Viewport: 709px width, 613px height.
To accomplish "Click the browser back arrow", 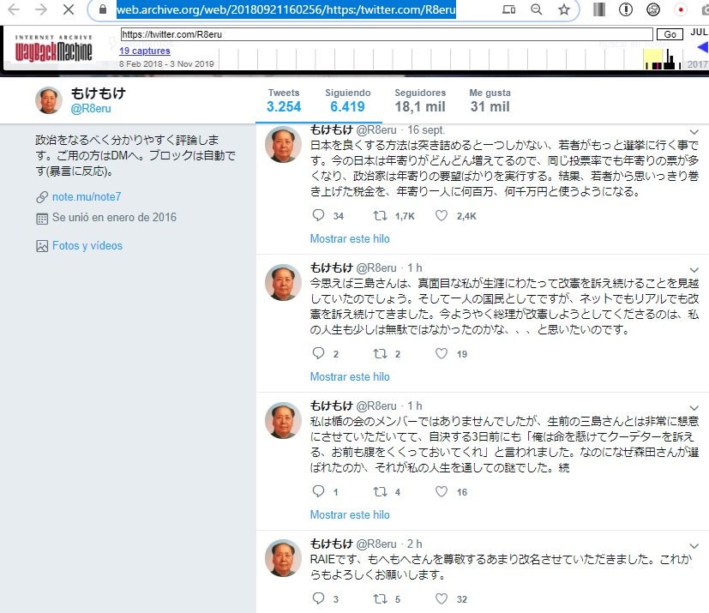I will click(x=14, y=9).
